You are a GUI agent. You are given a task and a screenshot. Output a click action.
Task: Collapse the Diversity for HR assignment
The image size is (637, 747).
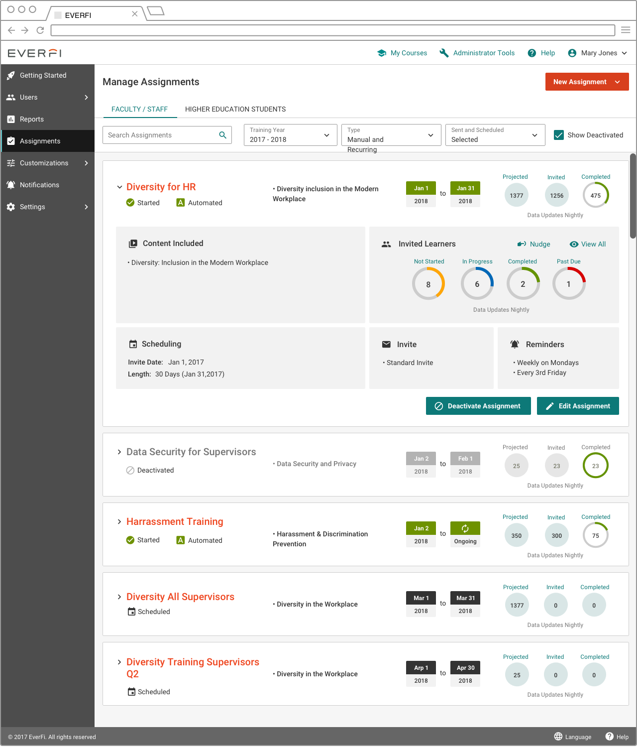119,187
